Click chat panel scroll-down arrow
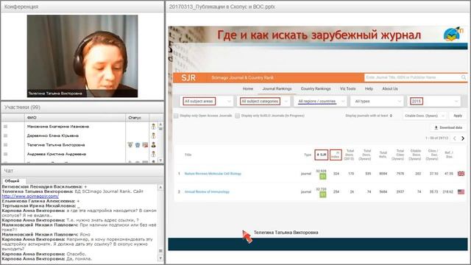 click(160, 258)
